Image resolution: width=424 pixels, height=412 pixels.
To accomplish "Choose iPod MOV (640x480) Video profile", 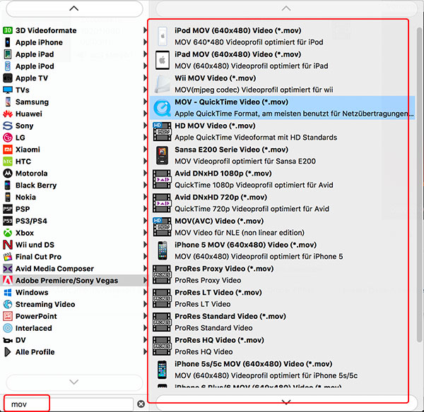I will (282, 36).
